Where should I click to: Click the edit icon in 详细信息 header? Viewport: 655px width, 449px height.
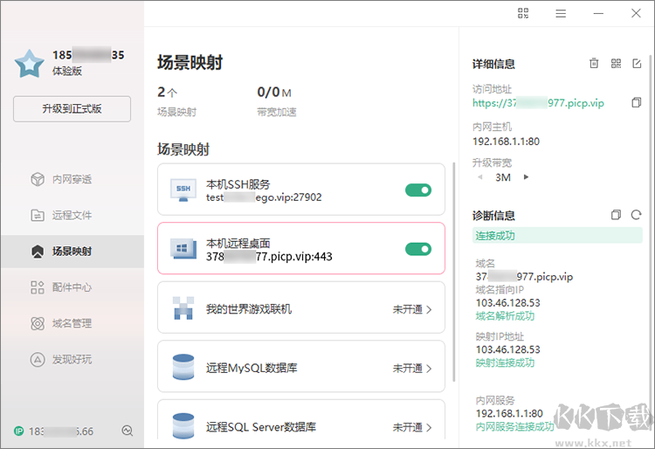coord(637,64)
